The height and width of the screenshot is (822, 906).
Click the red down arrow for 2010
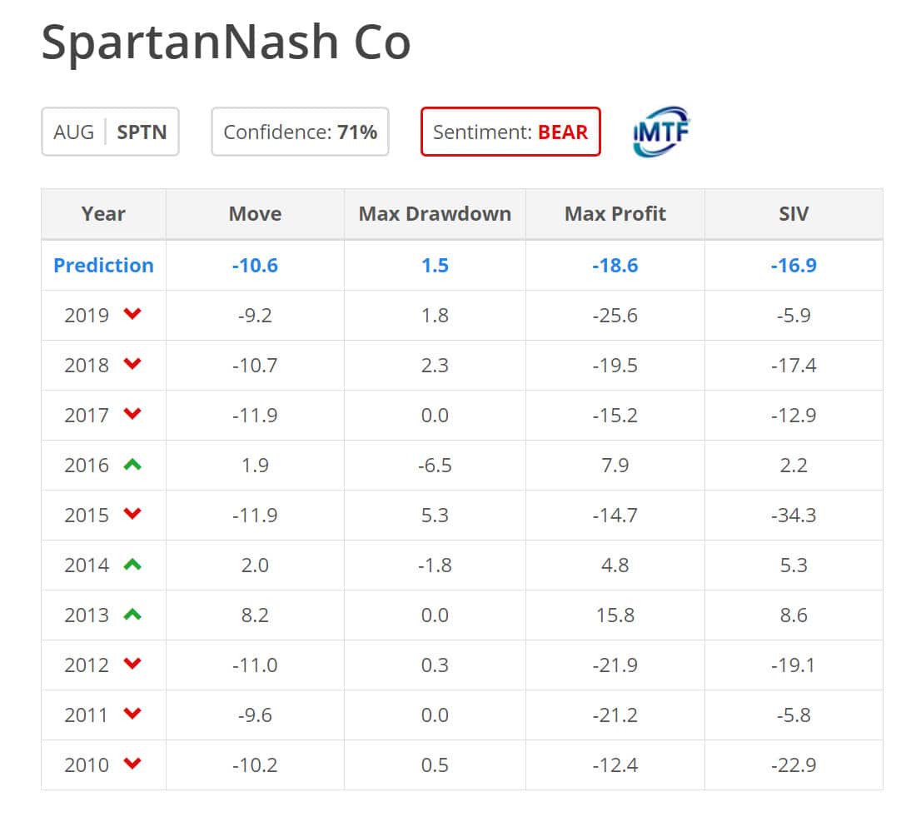tap(132, 764)
